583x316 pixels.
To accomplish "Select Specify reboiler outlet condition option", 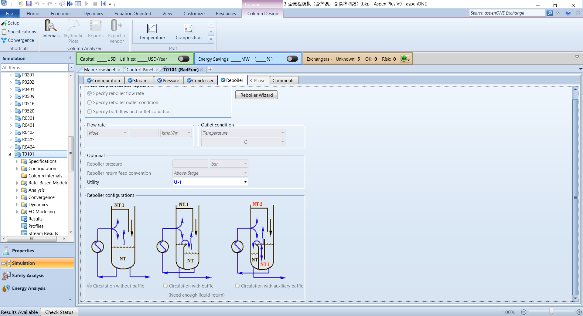I will click(89, 103).
